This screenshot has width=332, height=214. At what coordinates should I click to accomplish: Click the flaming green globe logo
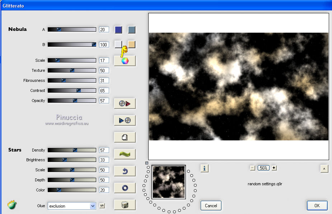(x=12, y=205)
